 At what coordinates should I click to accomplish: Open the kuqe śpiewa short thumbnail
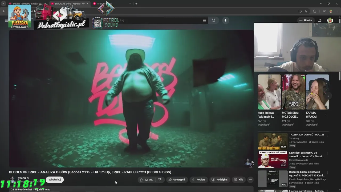point(269,92)
